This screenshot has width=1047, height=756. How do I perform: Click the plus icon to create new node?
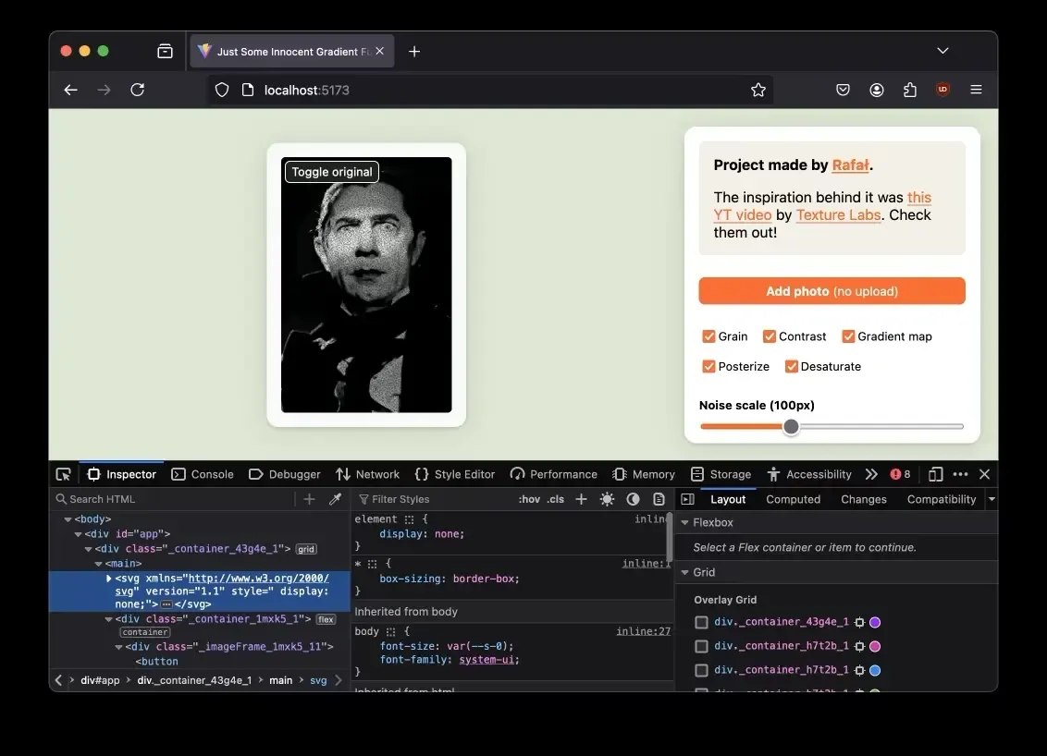click(x=309, y=499)
